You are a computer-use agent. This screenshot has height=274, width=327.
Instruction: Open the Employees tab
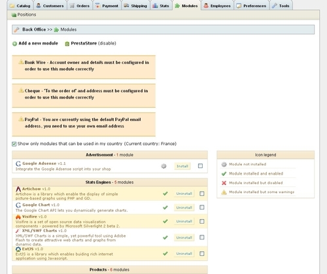click(217, 6)
